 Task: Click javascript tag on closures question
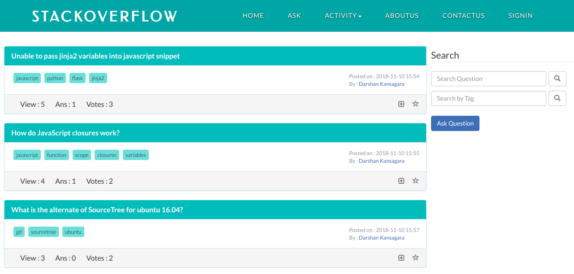(27, 155)
